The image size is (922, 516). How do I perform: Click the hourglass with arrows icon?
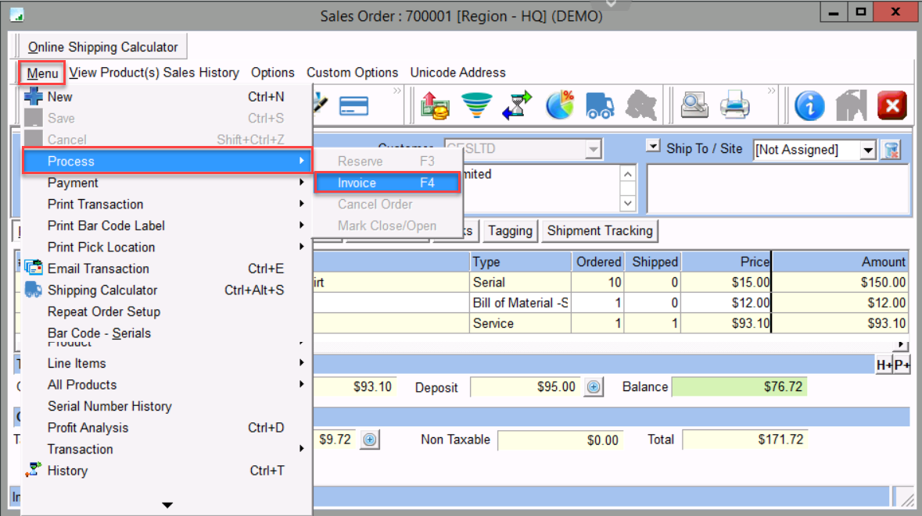pyautogui.click(x=517, y=105)
